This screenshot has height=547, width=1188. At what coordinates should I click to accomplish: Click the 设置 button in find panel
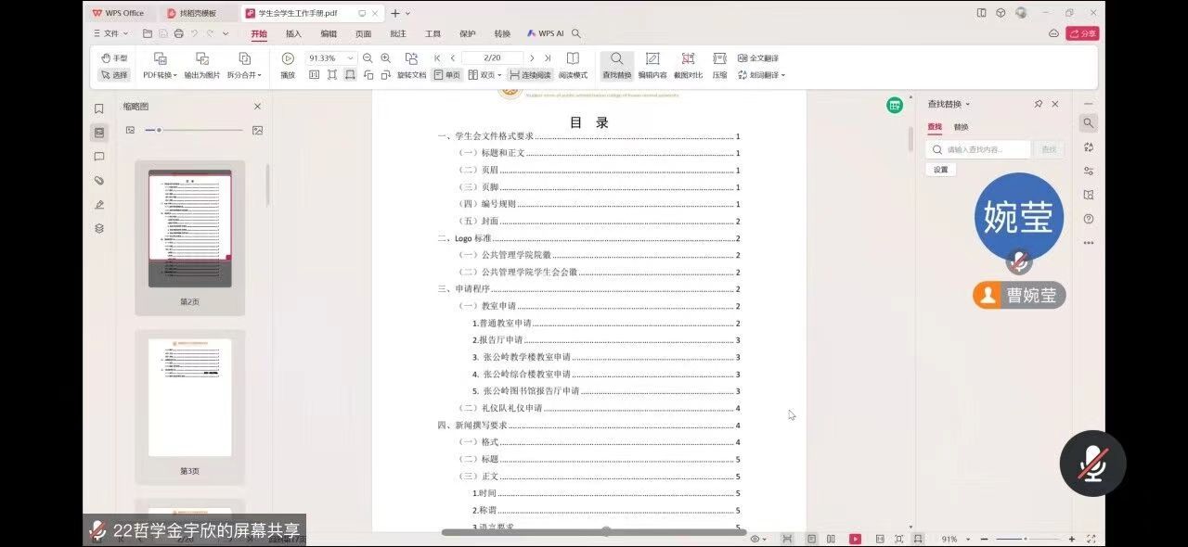tap(941, 170)
